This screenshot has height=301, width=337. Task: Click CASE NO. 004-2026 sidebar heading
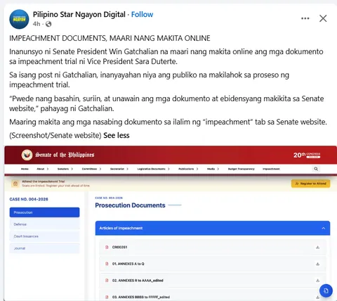[x=29, y=199]
